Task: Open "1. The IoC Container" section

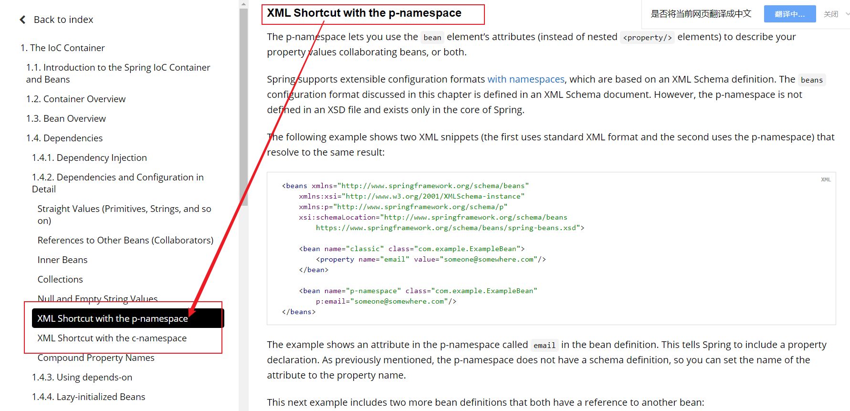Action: [63, 48]
